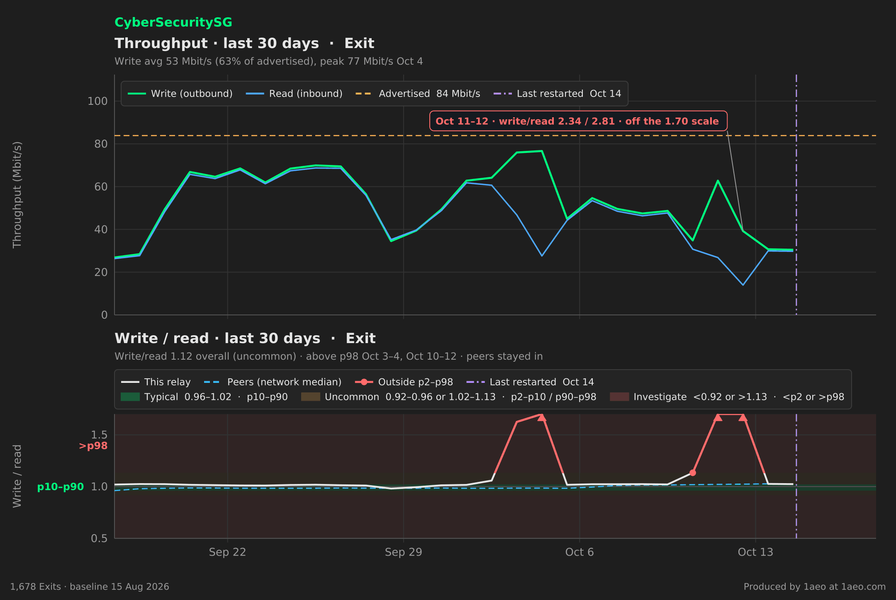Click the red '>p98' axis marker
The height and width of the screenshot is (600, 896).
pyautogui.click(x=93, y=446)
